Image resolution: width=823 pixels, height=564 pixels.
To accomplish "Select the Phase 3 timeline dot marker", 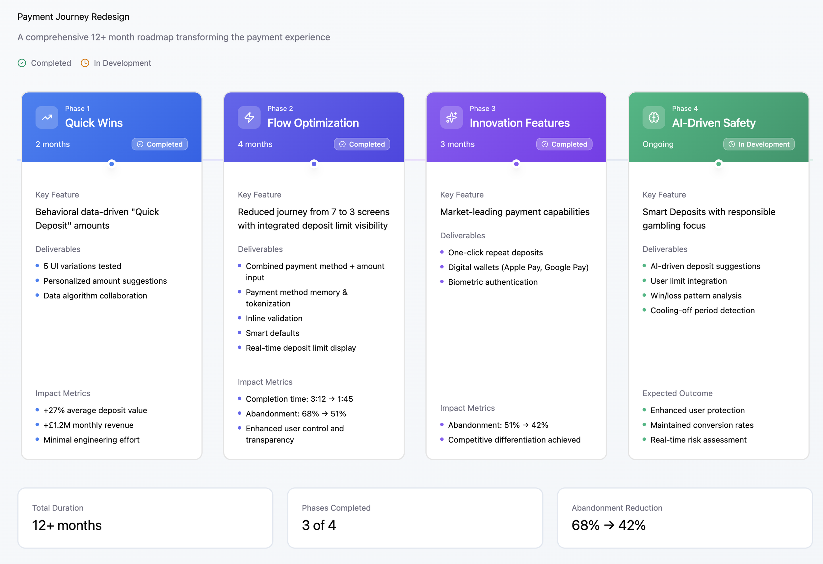I will tap(516, 164).
